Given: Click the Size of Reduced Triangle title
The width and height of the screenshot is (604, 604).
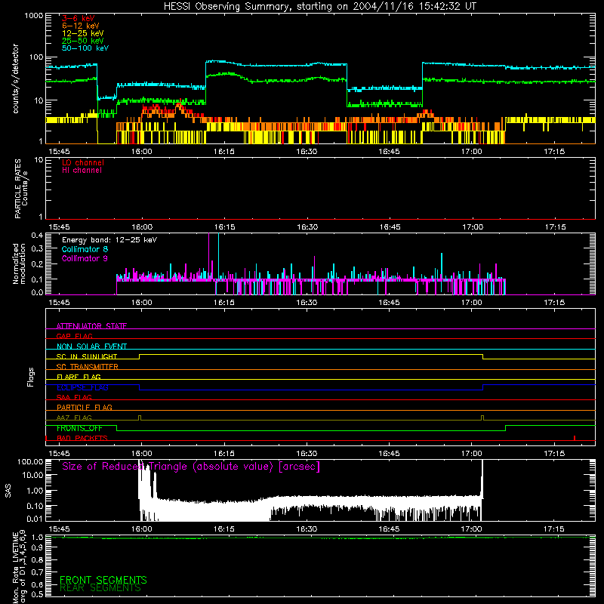Looking at the screenshot, I should [191, 467].
